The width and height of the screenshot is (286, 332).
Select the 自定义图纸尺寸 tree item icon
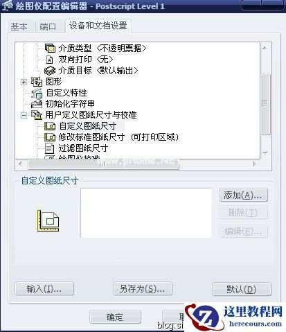[x=50, y=126]
